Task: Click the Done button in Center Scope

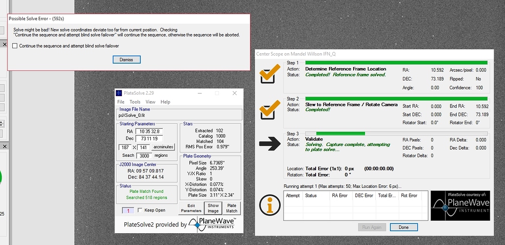Action: [403, 227]
